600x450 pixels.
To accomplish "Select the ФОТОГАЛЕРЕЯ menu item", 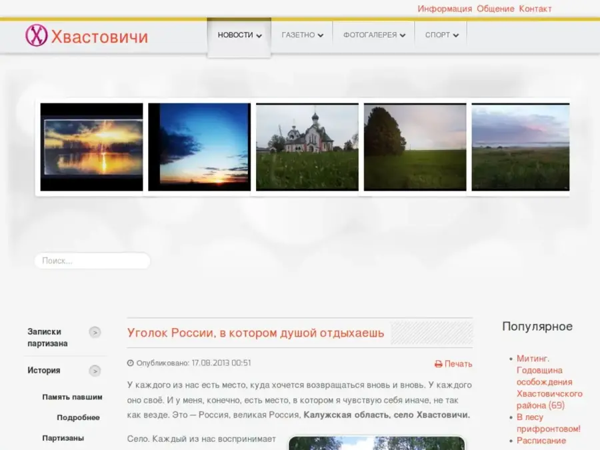I will pos(373,35).
